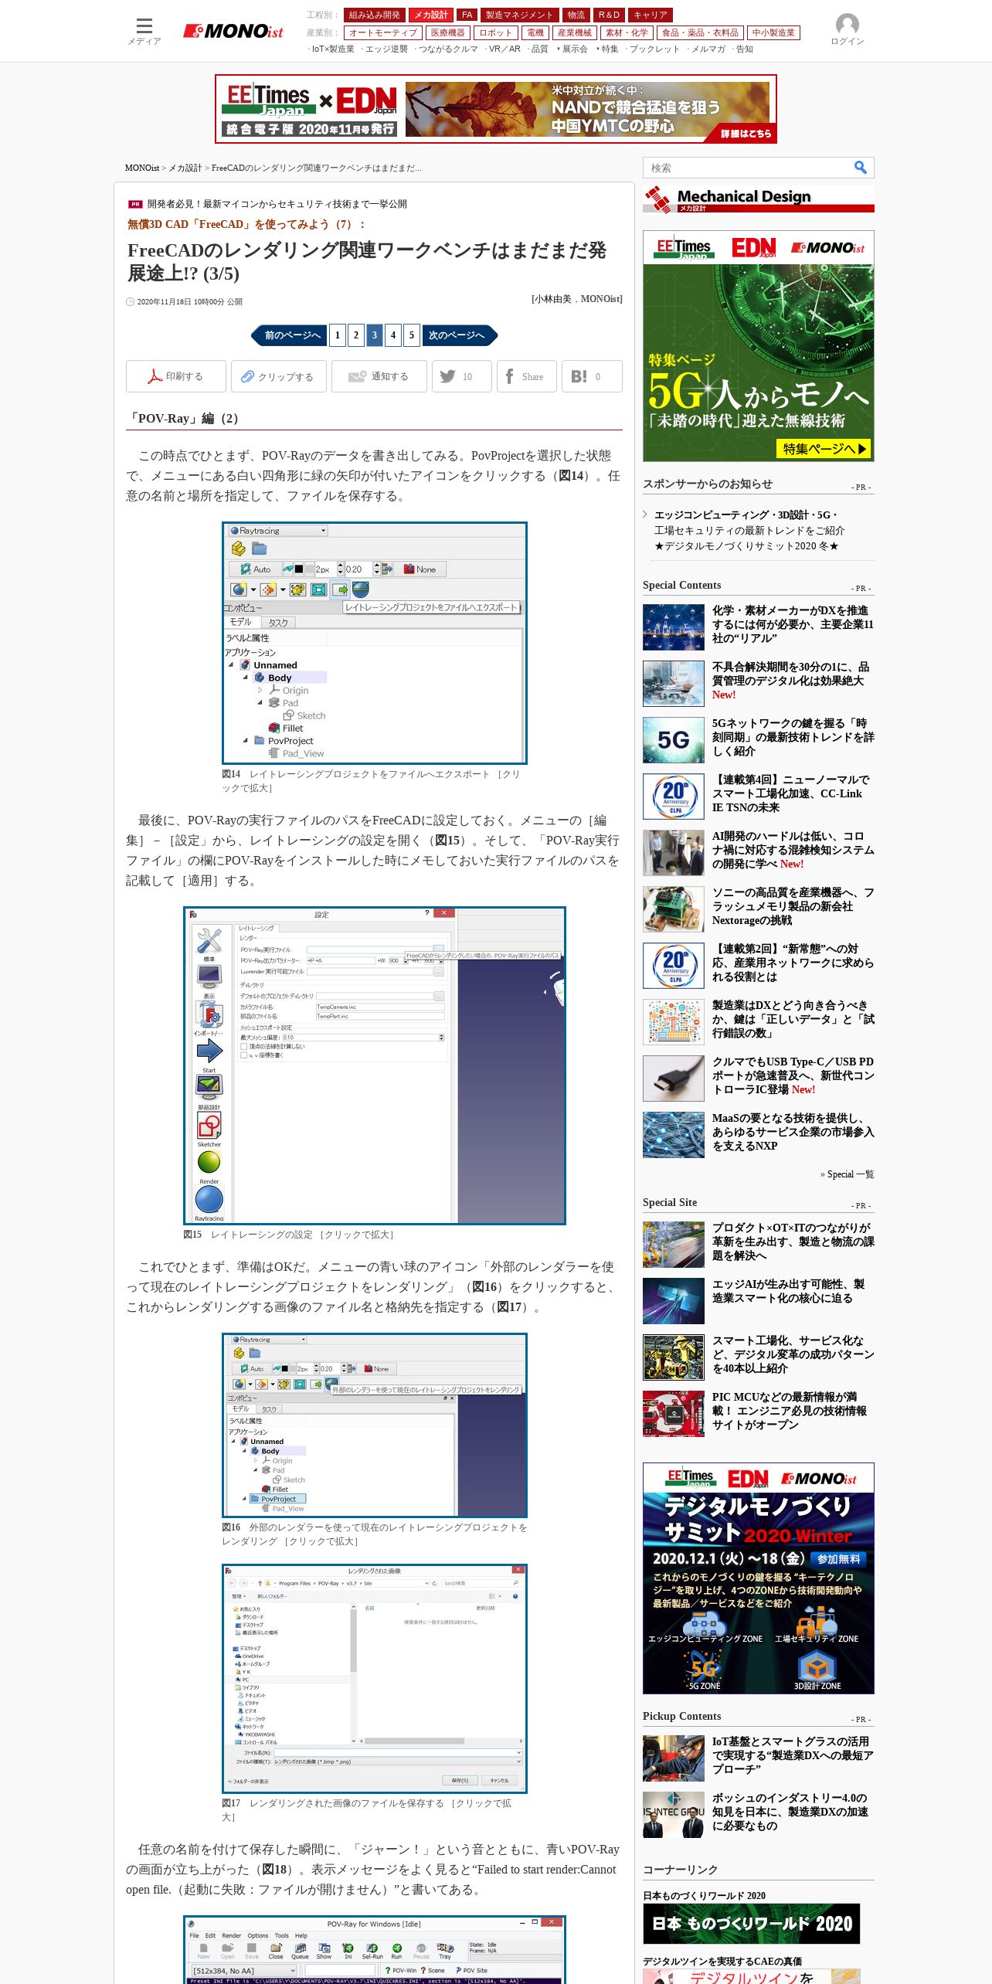Viewport: 992px width, 1984px height.
Task: Open エッジAIが生み出す可能性 article
Action: pos(788,1291)
